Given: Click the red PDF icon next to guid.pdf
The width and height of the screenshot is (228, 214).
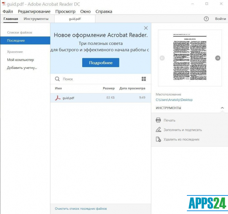Looking at the screenshot, I should (58, 98).
